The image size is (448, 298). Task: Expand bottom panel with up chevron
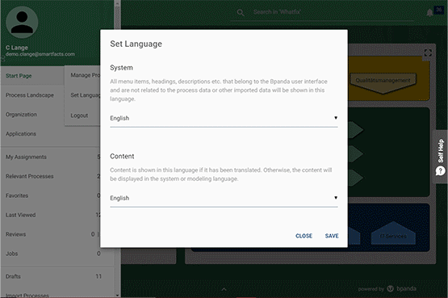pyautogui.click(x=224, y=289)
